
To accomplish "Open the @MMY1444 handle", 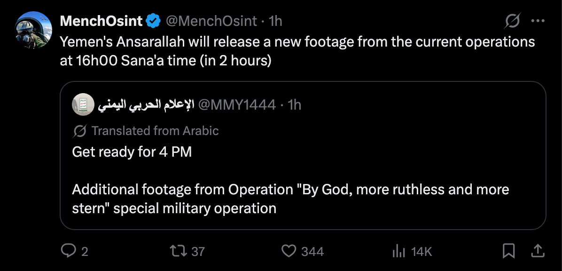I will point(237,105).
